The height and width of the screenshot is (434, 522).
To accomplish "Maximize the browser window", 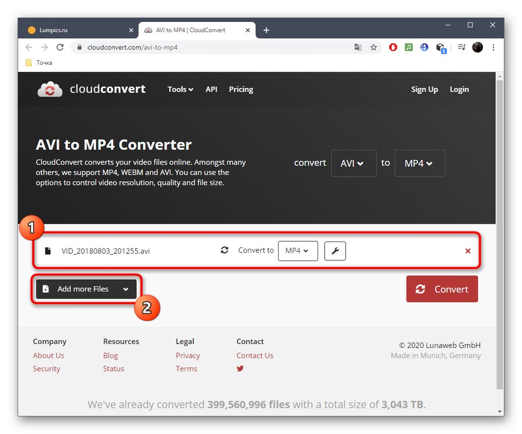I will click(x=470, y=25).
